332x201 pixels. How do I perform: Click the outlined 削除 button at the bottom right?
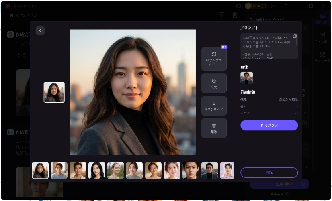269,173
